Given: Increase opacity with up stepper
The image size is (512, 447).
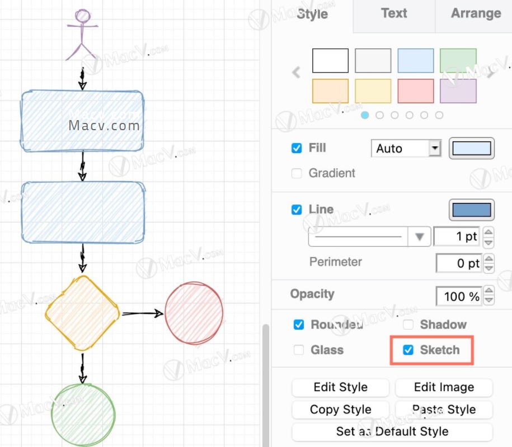Looking at the screenshot, I should coord(489,290).
